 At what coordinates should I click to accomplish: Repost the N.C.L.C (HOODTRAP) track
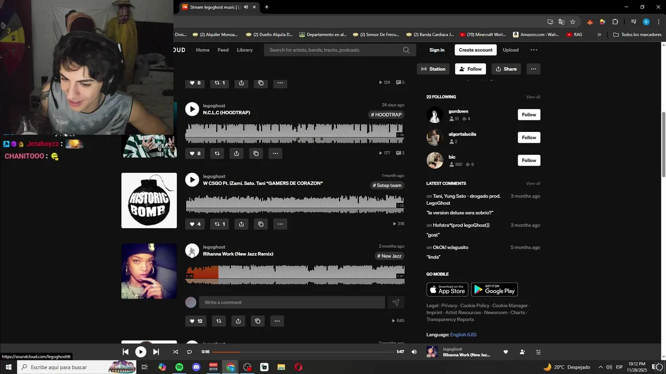217,153
